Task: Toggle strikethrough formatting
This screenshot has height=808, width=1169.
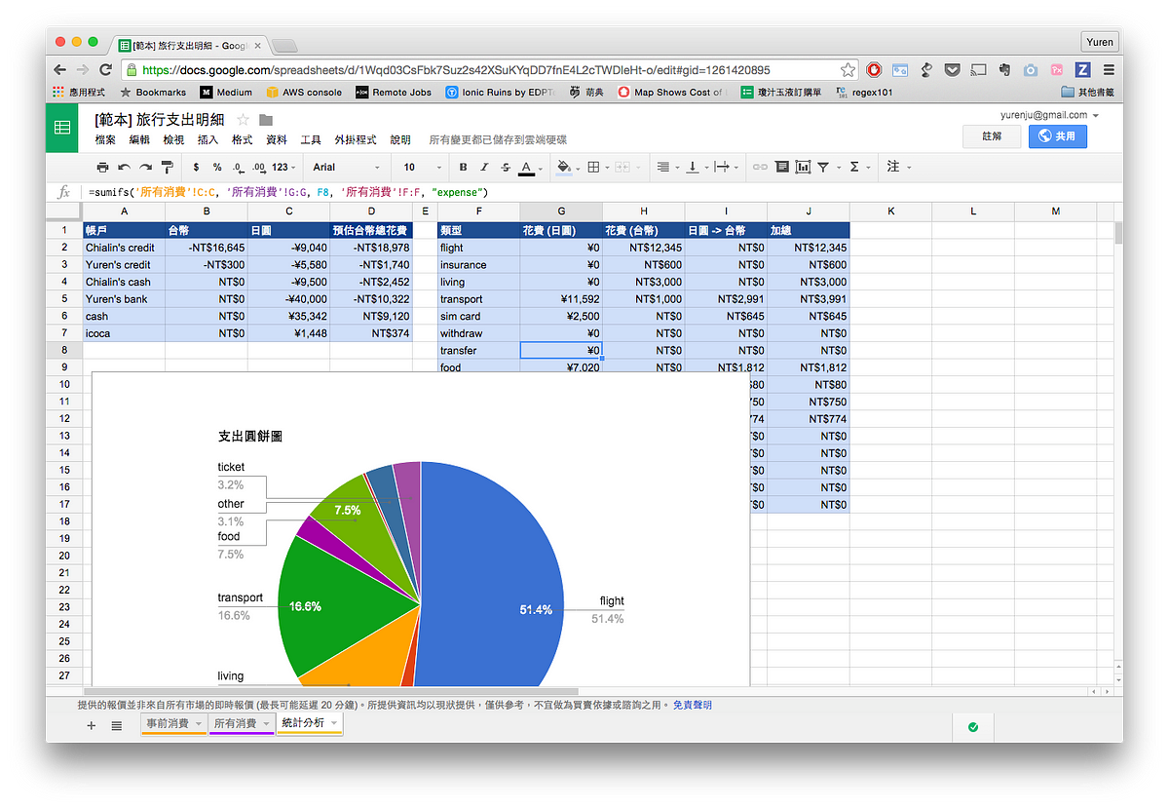Action: tap(505, 168)
